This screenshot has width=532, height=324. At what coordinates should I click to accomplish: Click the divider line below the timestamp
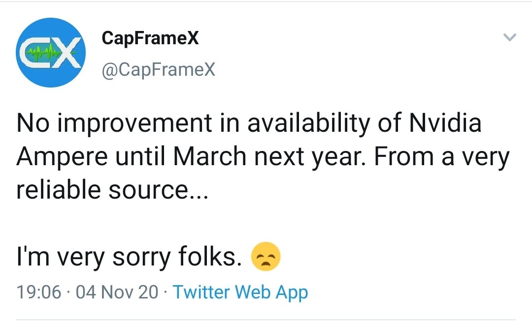pos(266,319)
